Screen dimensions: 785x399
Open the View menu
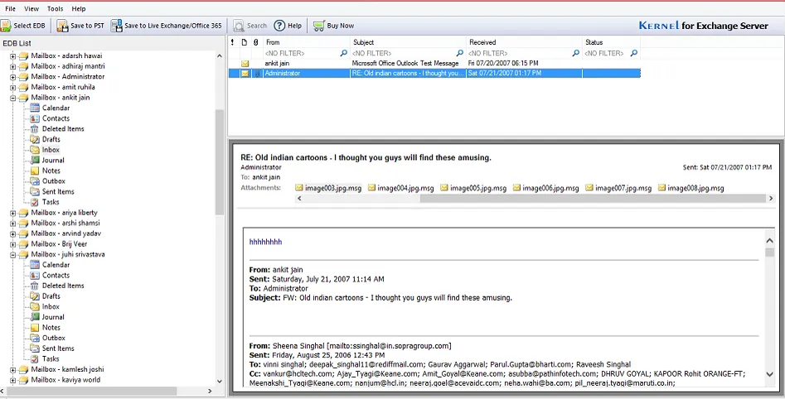click(x=31, y=8)
